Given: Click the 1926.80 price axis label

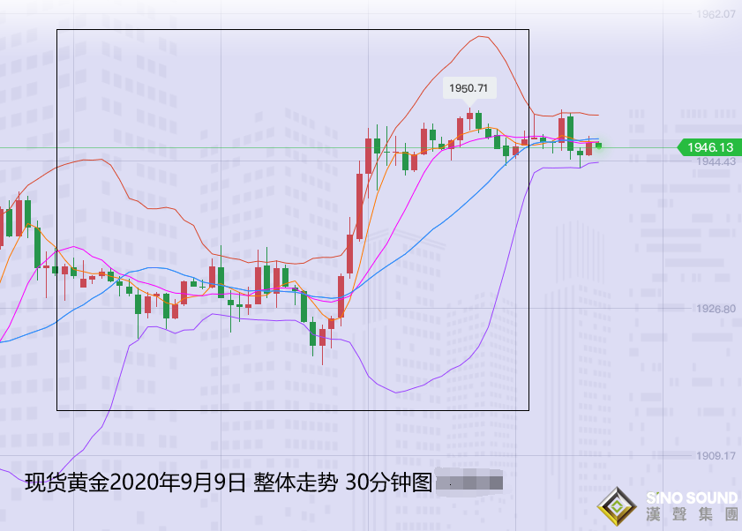Looking at the screenshot, I should click(x=716, y=310).
